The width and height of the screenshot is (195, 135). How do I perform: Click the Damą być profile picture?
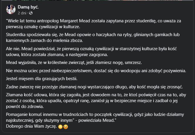click(x=11, y=10)
